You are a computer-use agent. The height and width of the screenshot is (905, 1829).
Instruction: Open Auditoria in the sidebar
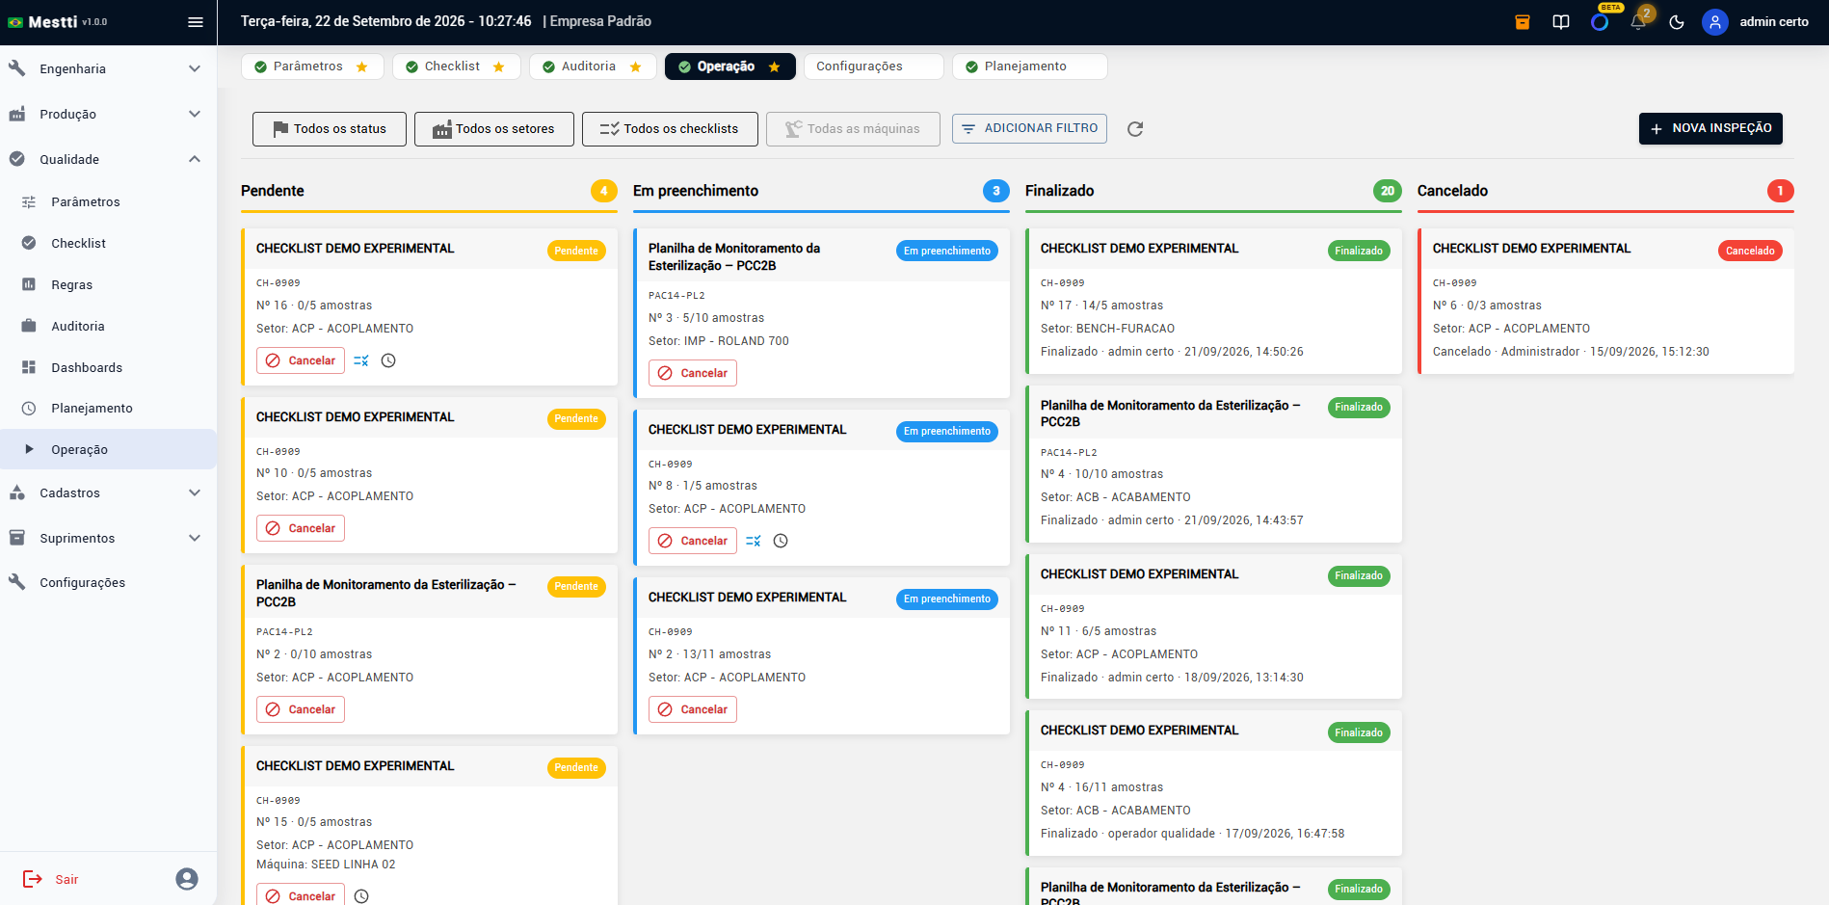[108, 326]
